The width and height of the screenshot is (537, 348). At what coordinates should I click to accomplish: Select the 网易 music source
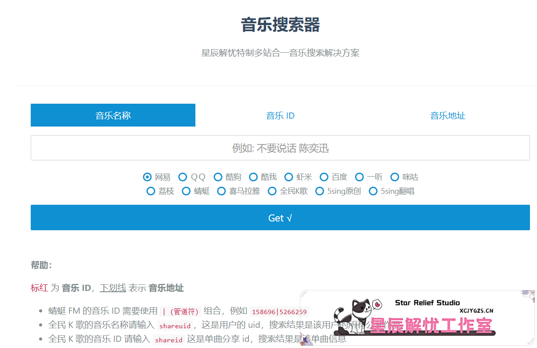(147, 177)
